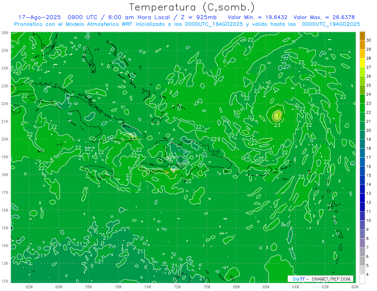Click the colorbar legend label "30"
Screen dimensions: 377x291
(x=369, y=40)
